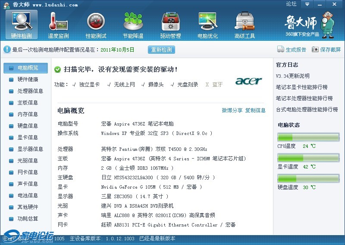
Task: Click the 微博分享 share link
Action: pyautogui.click(x=232, y=110)
